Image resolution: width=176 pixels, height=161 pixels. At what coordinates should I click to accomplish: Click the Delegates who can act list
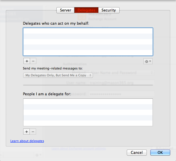pyautogui.click(x=88, y=42)
